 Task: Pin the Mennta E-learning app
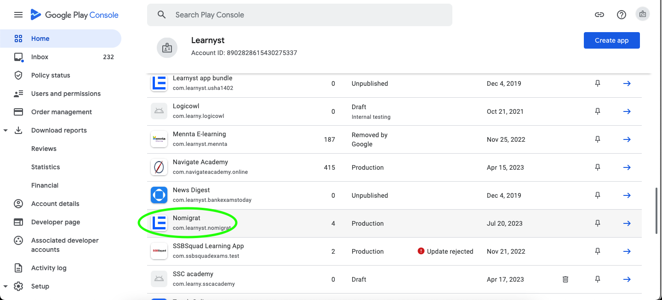point(598,139)
